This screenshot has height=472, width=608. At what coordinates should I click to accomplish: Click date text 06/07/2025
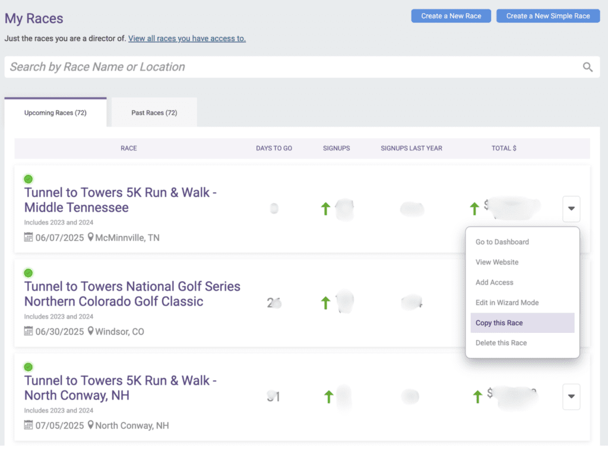point(60,238)
